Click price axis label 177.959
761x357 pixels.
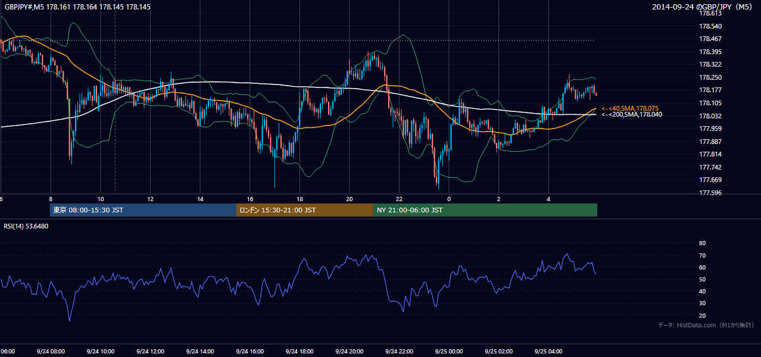point(710,129)
